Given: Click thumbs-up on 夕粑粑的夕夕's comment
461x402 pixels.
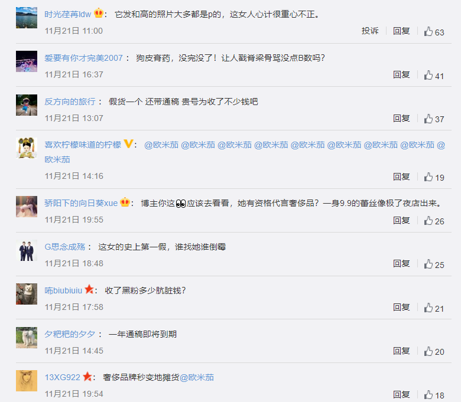Looking at the screenshot, I should click(x=428, y=351).
